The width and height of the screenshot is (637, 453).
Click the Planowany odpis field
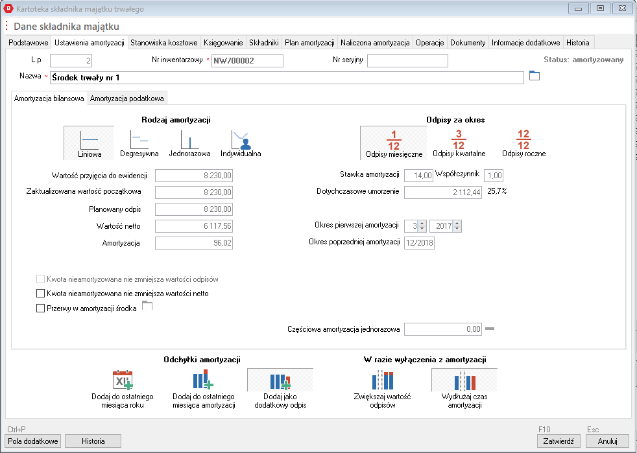tap(194, 209)
